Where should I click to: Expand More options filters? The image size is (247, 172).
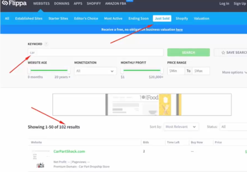click(x=234, y=72)
